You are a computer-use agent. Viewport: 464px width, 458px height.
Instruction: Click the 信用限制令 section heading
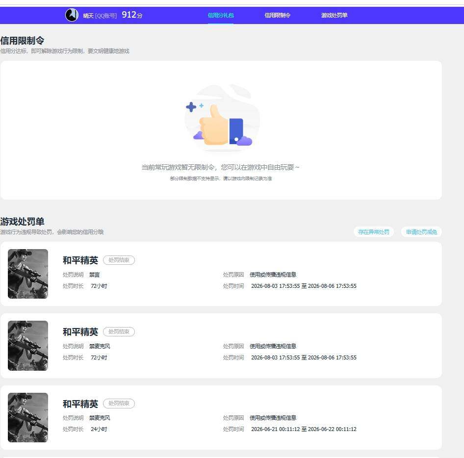[x=22, y=41]
